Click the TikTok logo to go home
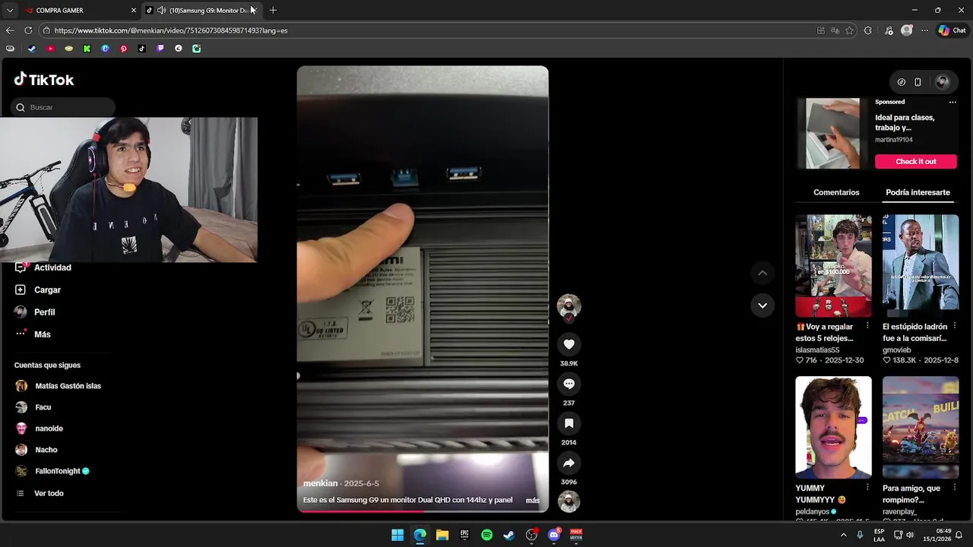The height and width of the screenshot is (547, 973). pos(44,80)
